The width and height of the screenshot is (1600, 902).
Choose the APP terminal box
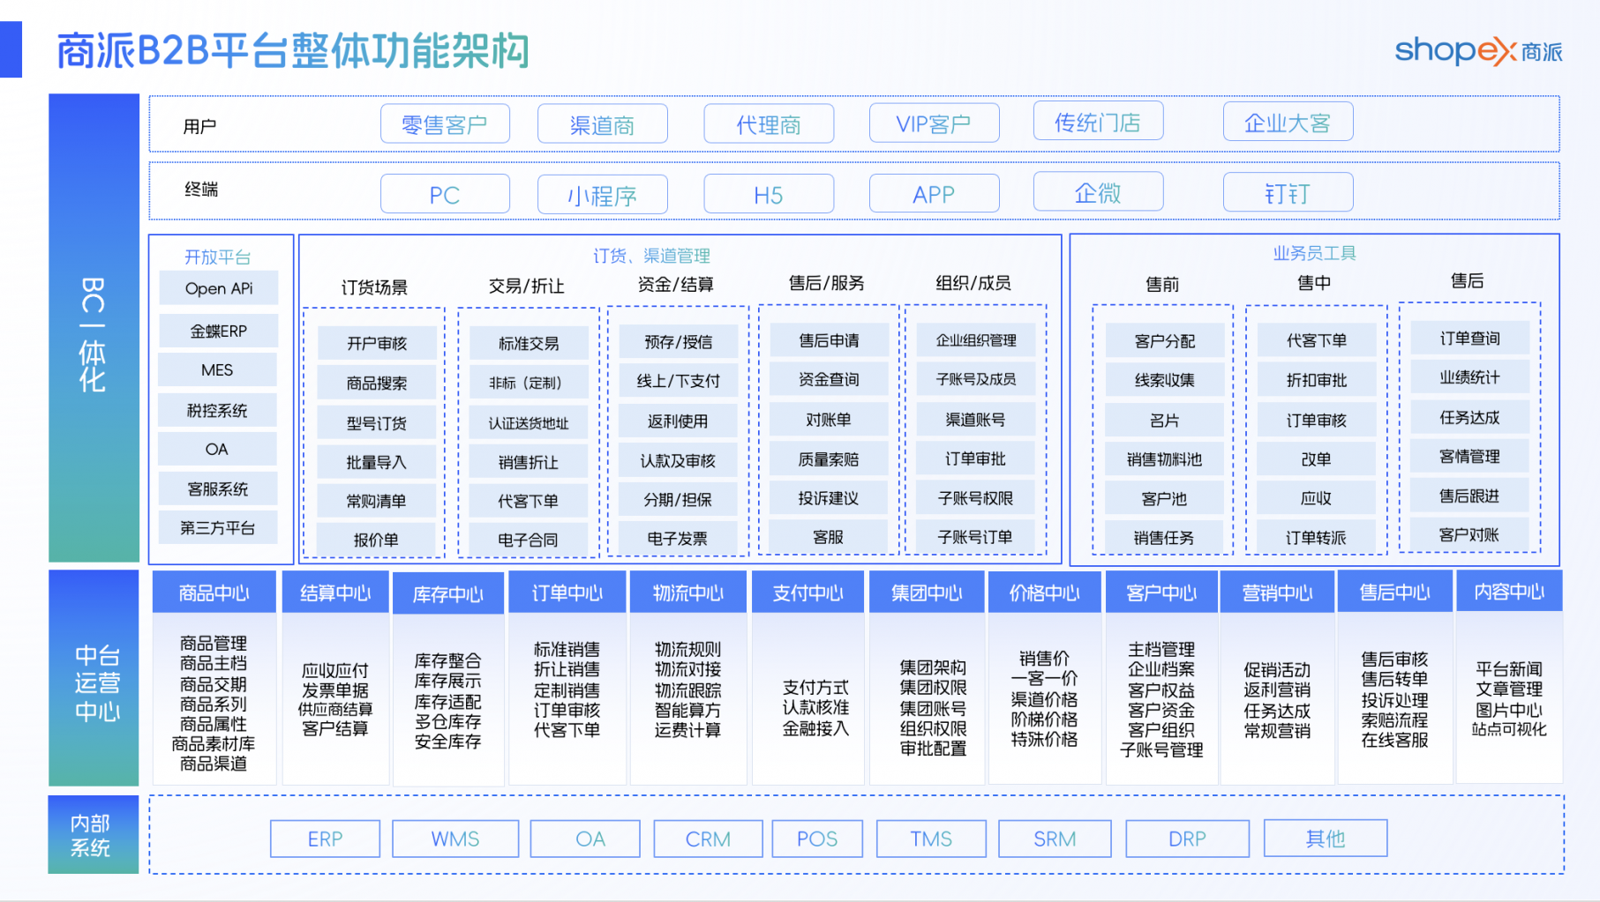[x=934, y=192]
